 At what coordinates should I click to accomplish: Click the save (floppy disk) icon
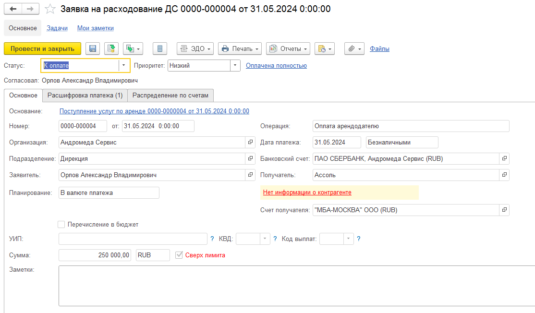click(x=93, y=48)
